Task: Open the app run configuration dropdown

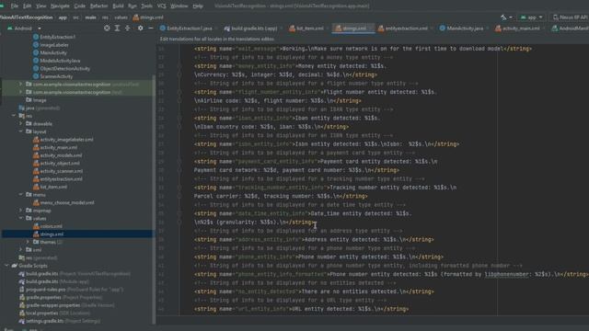Action: click(x=532, y=17)
